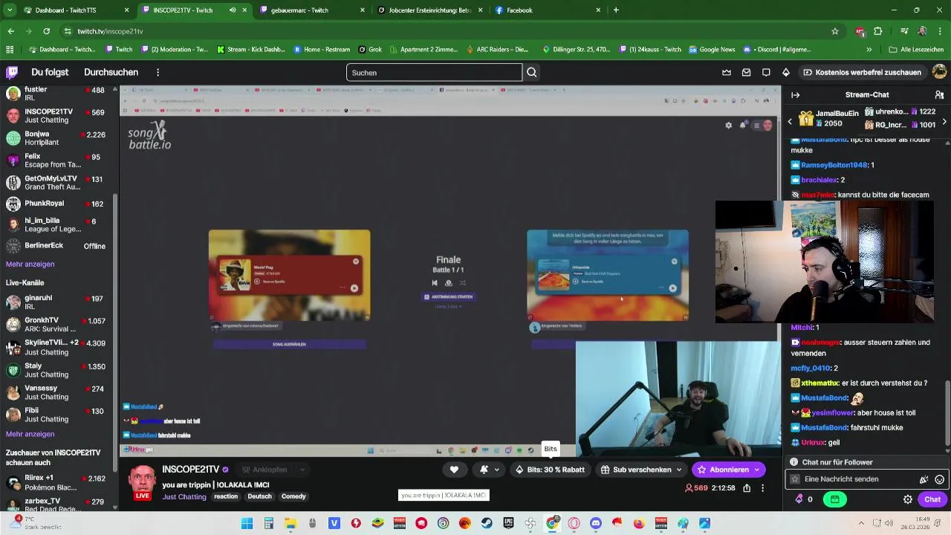Open the Twitch inbox notifications icon

747,72
